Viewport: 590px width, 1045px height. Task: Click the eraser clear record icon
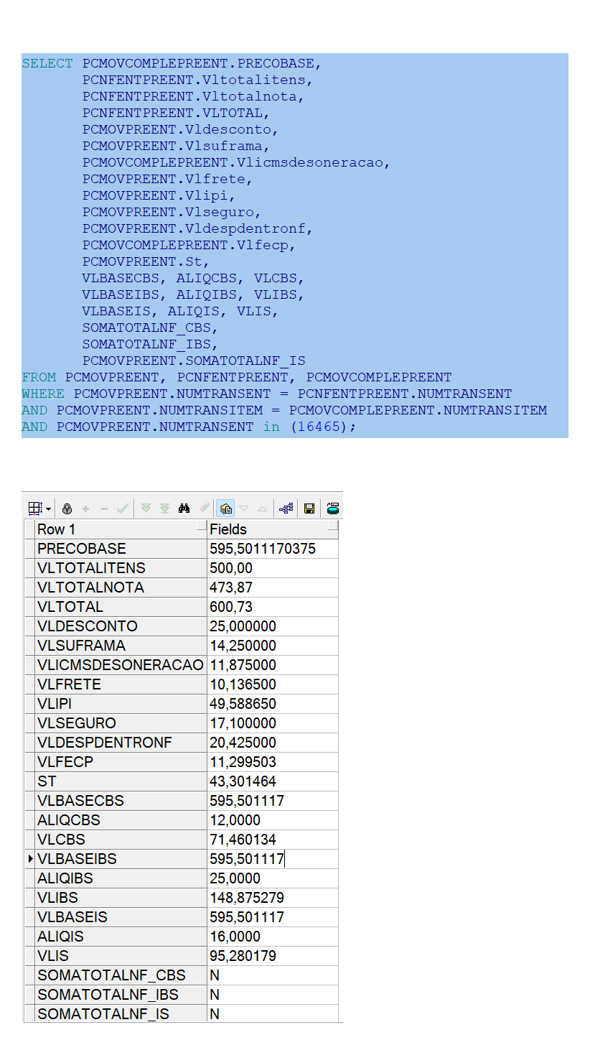(x=205, y=508)
